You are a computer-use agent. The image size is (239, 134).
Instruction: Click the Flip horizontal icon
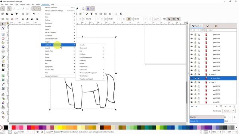click(32, 19)
